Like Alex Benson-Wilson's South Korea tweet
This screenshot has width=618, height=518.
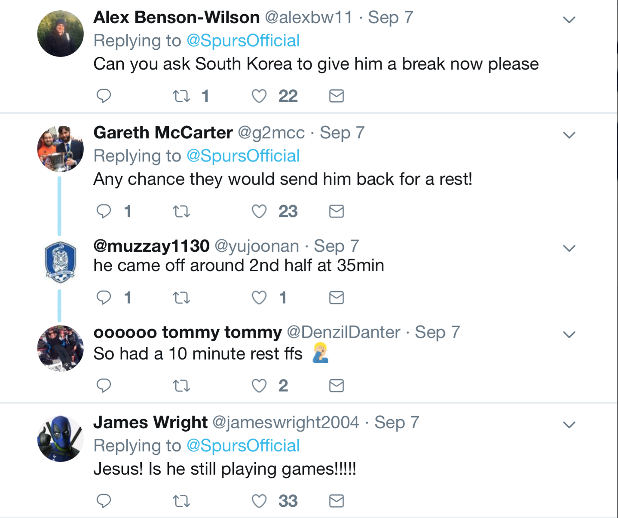click(x=259, y=96)
